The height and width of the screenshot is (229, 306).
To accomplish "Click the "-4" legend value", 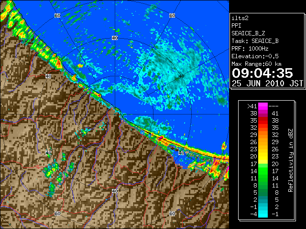I will 253,214.
